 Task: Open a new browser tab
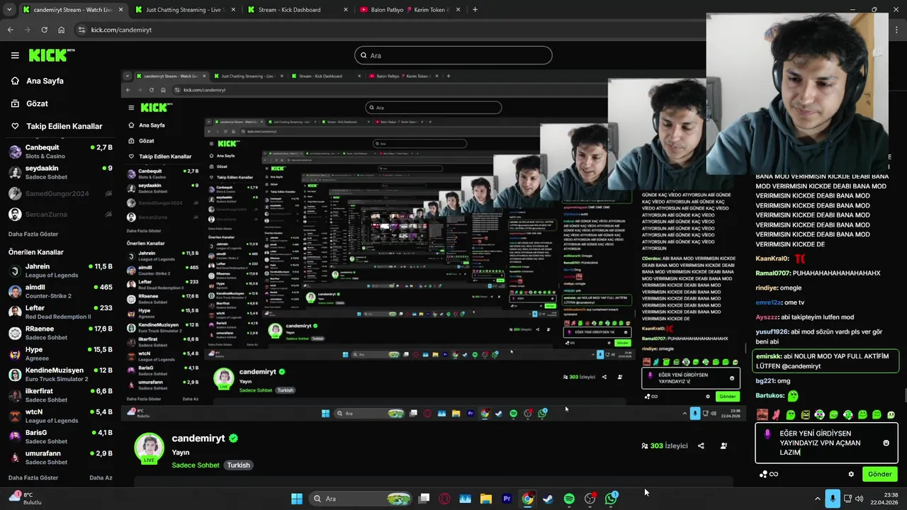(475, 10)
